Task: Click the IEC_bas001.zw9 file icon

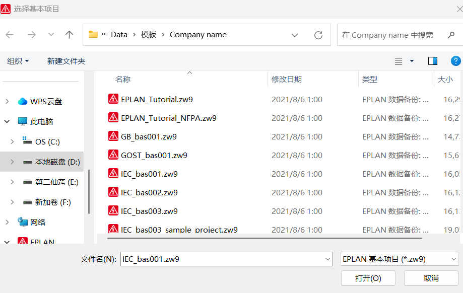Action: pos(113,173)
